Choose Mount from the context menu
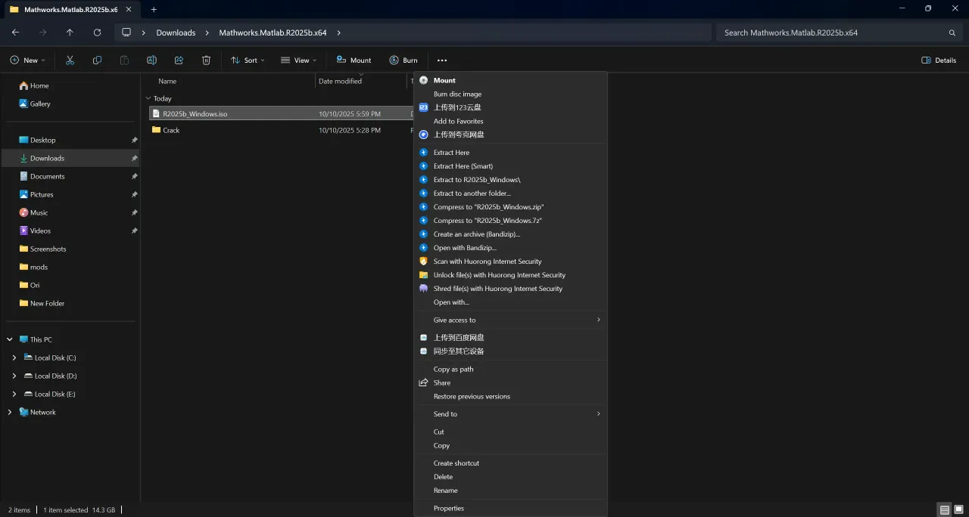Image resolution: width=969 pixels, height=517 pixels. (x=511, y=80)
